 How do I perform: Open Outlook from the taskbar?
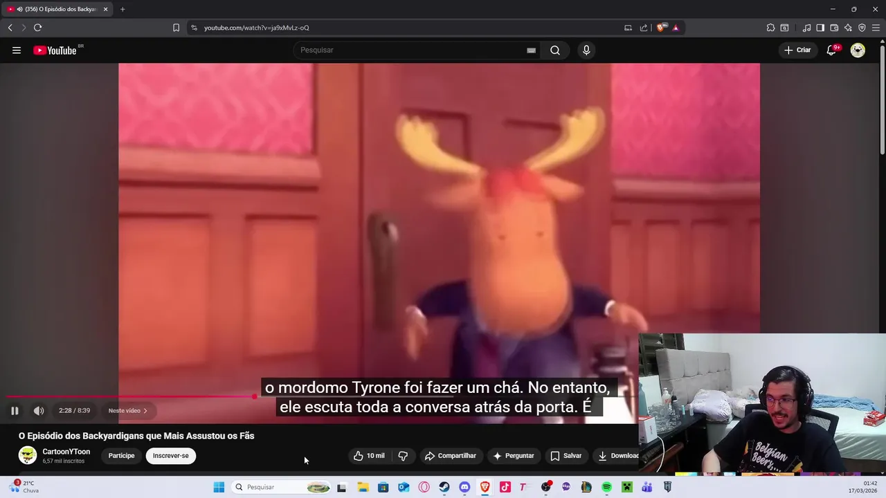coord(404,487)
